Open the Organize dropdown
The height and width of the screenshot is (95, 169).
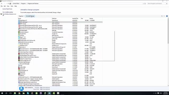pyautogui.click(x=21, y=16)
